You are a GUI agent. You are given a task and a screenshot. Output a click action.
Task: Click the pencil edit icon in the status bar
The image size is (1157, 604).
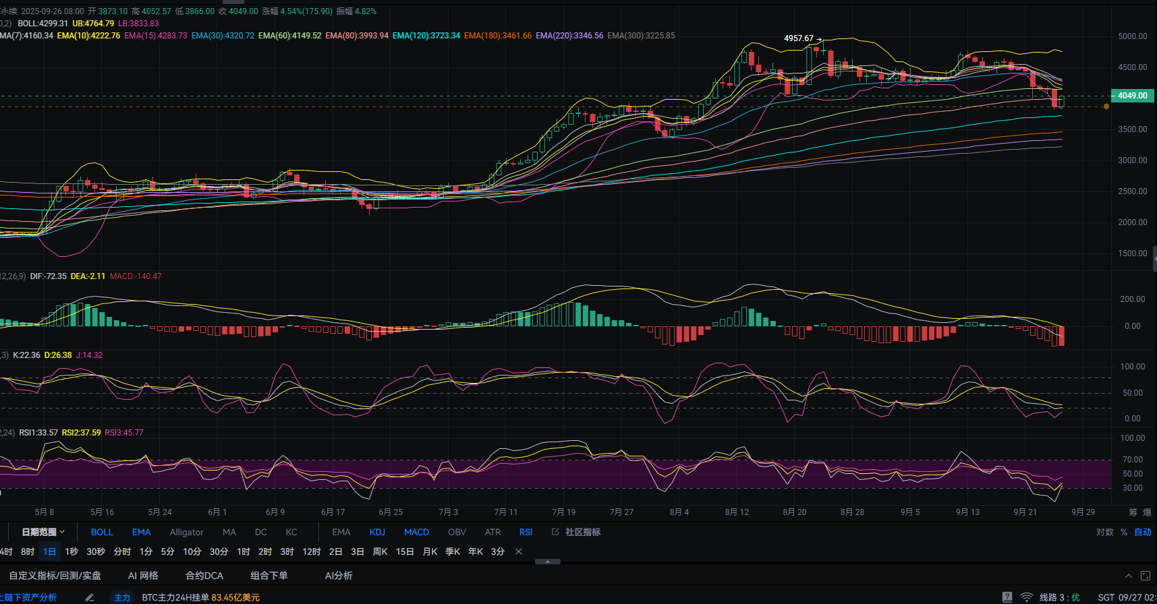click(x=90, y=597)
